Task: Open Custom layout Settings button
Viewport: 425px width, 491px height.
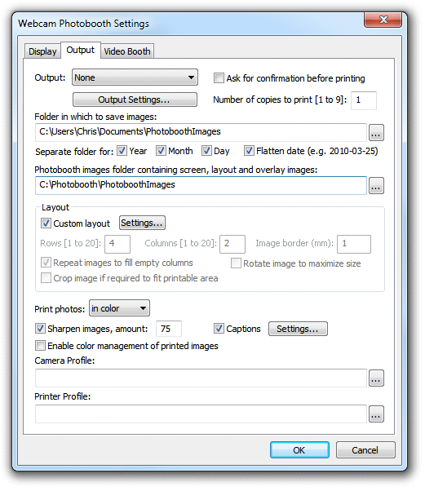Action: tap(142, 223)
